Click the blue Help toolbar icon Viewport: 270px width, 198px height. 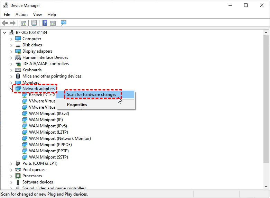coord(45,23)
